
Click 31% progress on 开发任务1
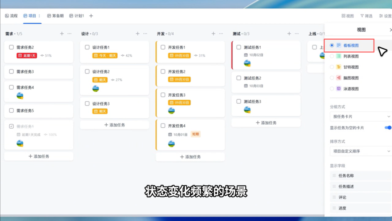pyautogui.click(x=200, y=56)
